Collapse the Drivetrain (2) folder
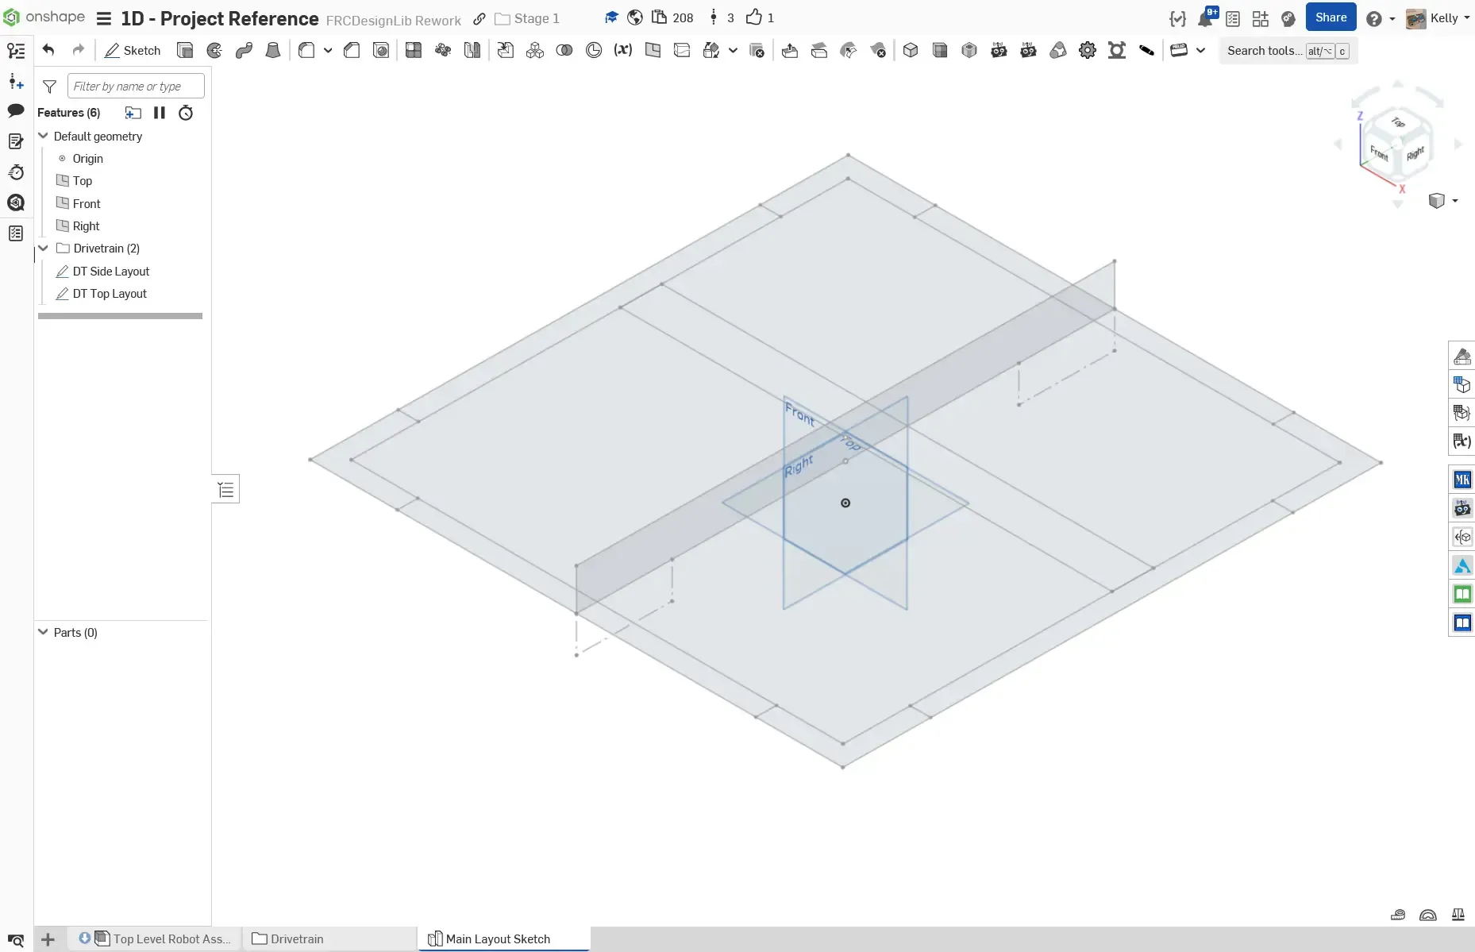Viewport: 1475px width, 952px height. pyautogui.click(x=44, y=249)
